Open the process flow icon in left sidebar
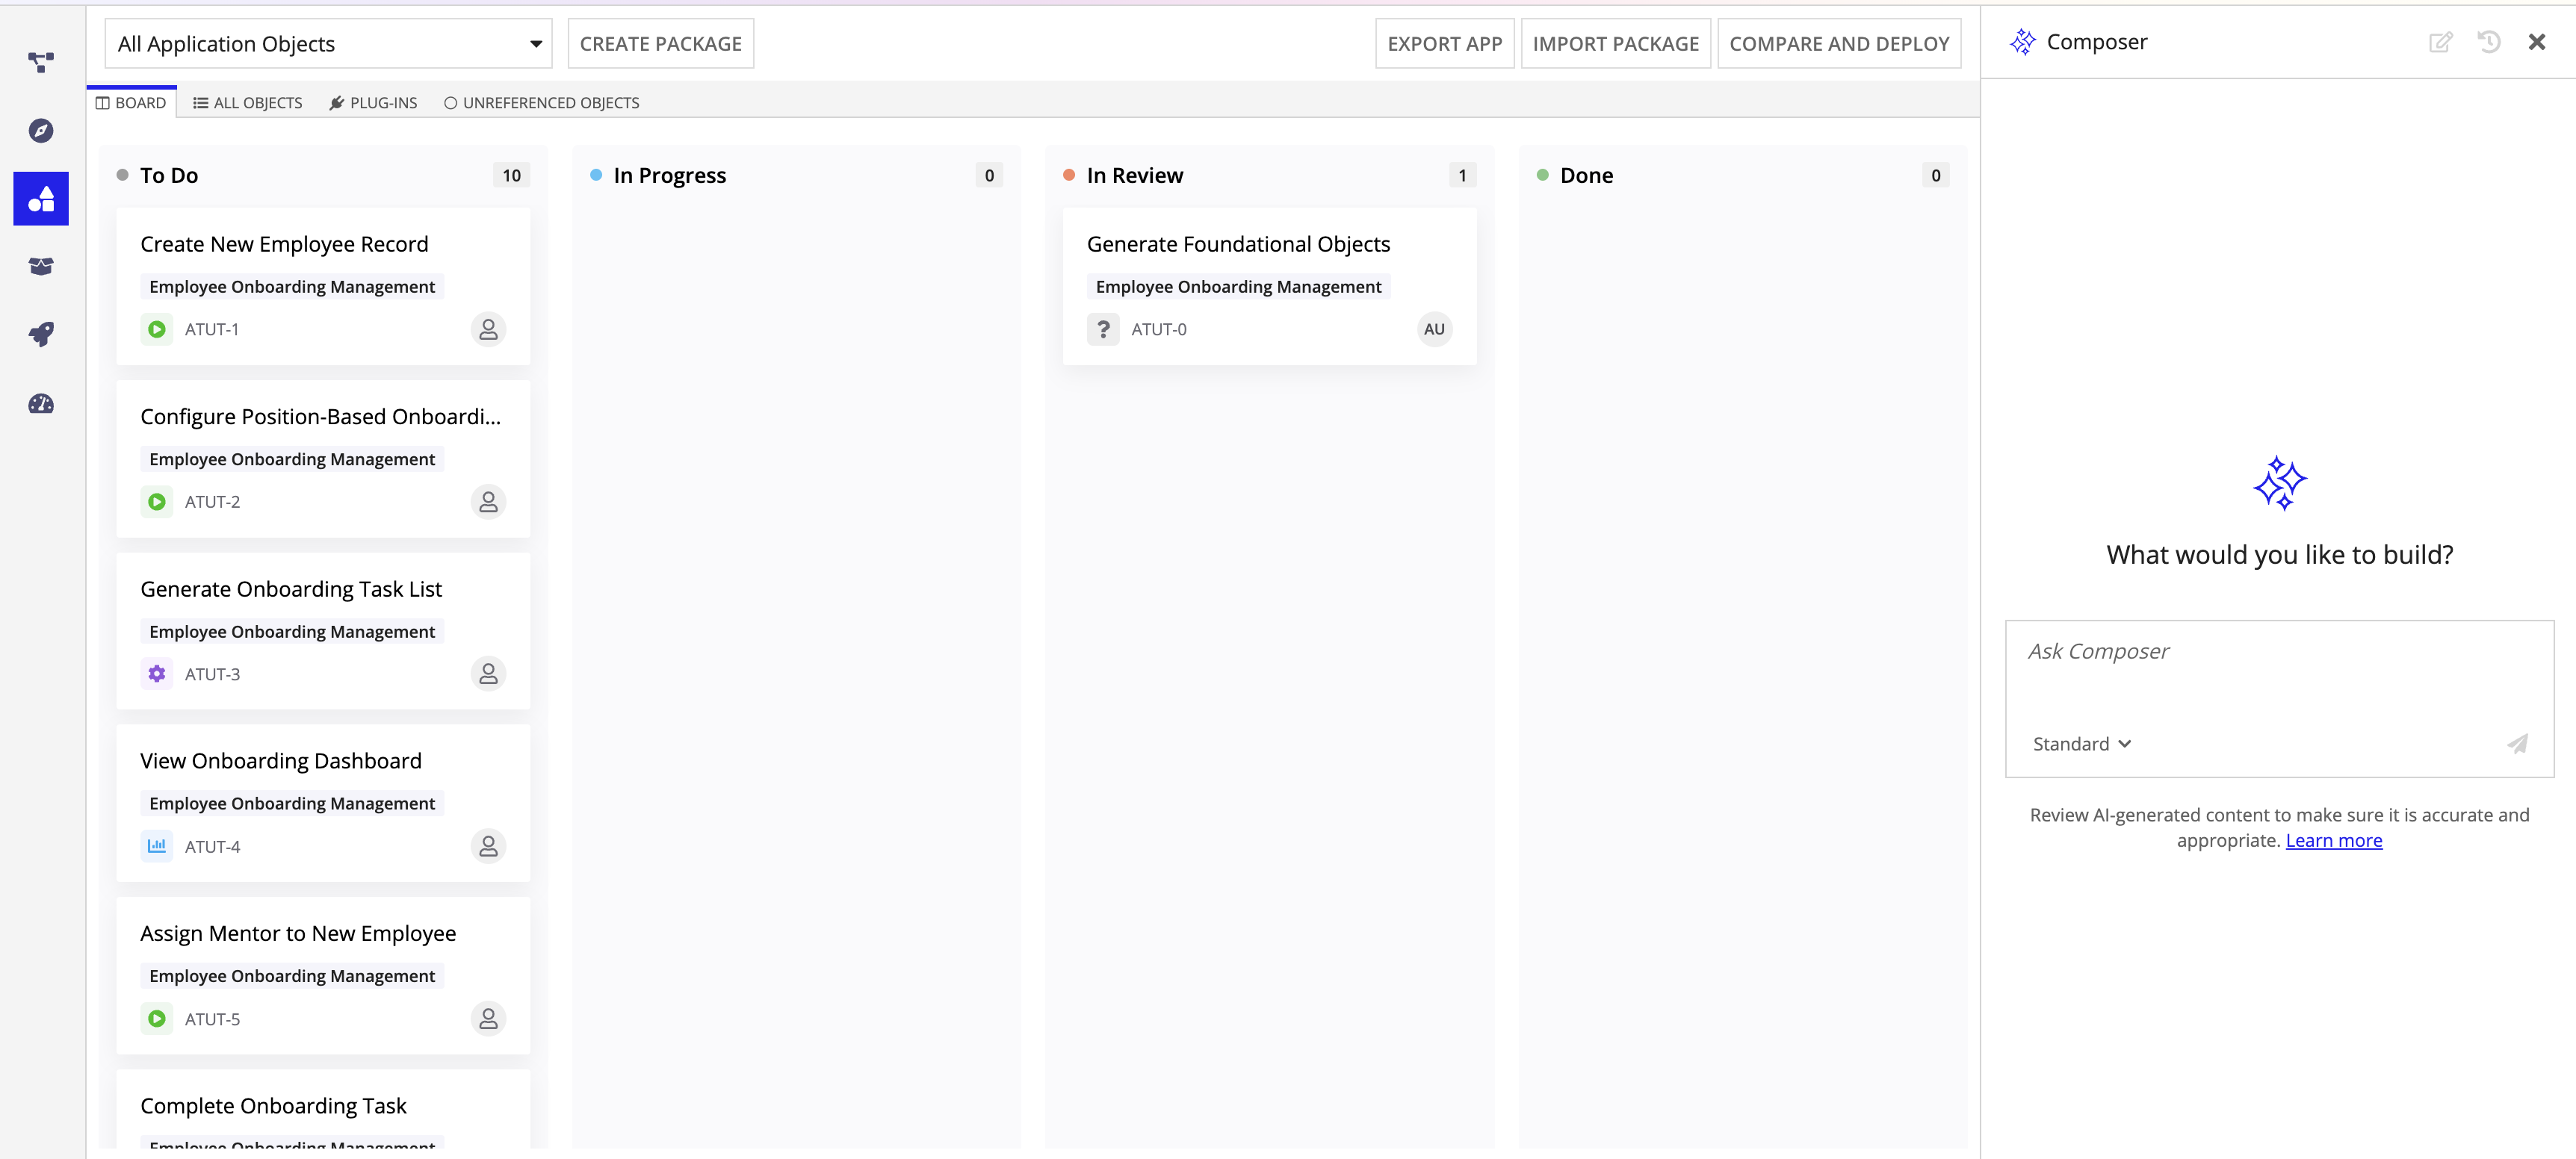The image size is (2576, 1159). [41, 62]
